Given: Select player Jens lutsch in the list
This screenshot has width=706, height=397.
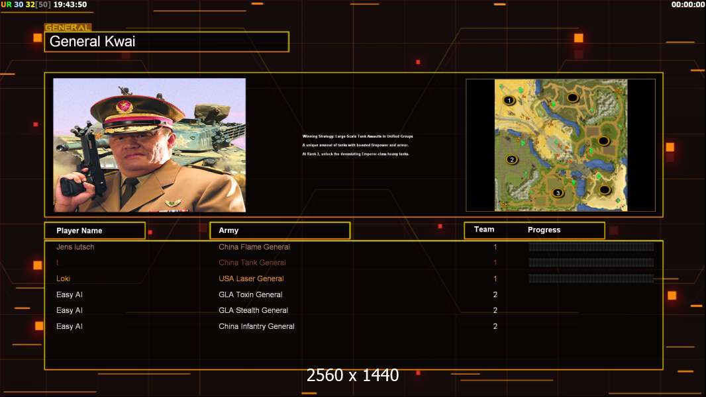Looking at the screenshot, I should pos(76,247).
